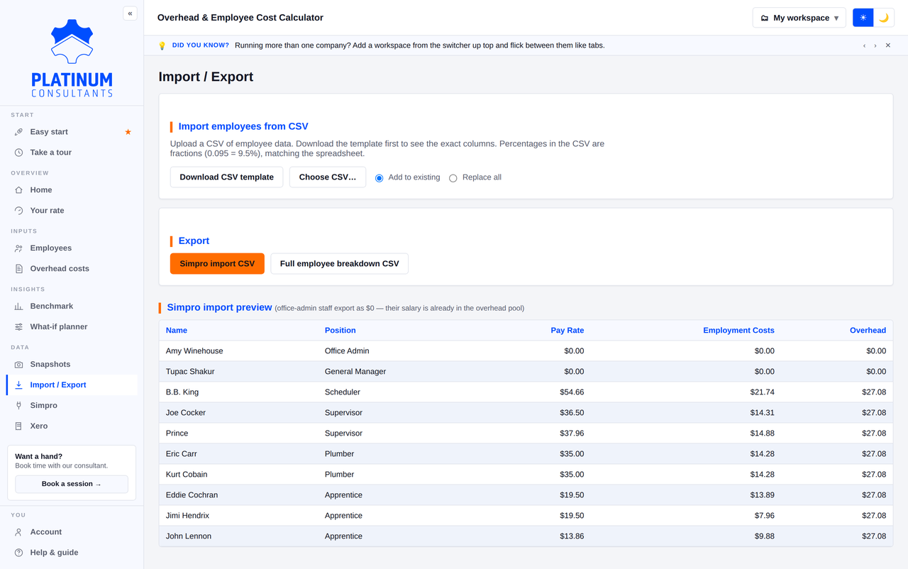
Task: Open the Employees section
Action: [72, 248]
